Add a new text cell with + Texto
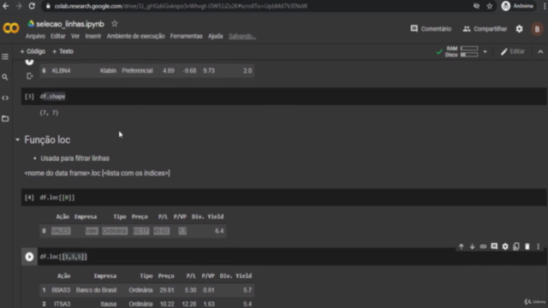The height and width of the screenshot is (308, 548). (x=63, y=51)
